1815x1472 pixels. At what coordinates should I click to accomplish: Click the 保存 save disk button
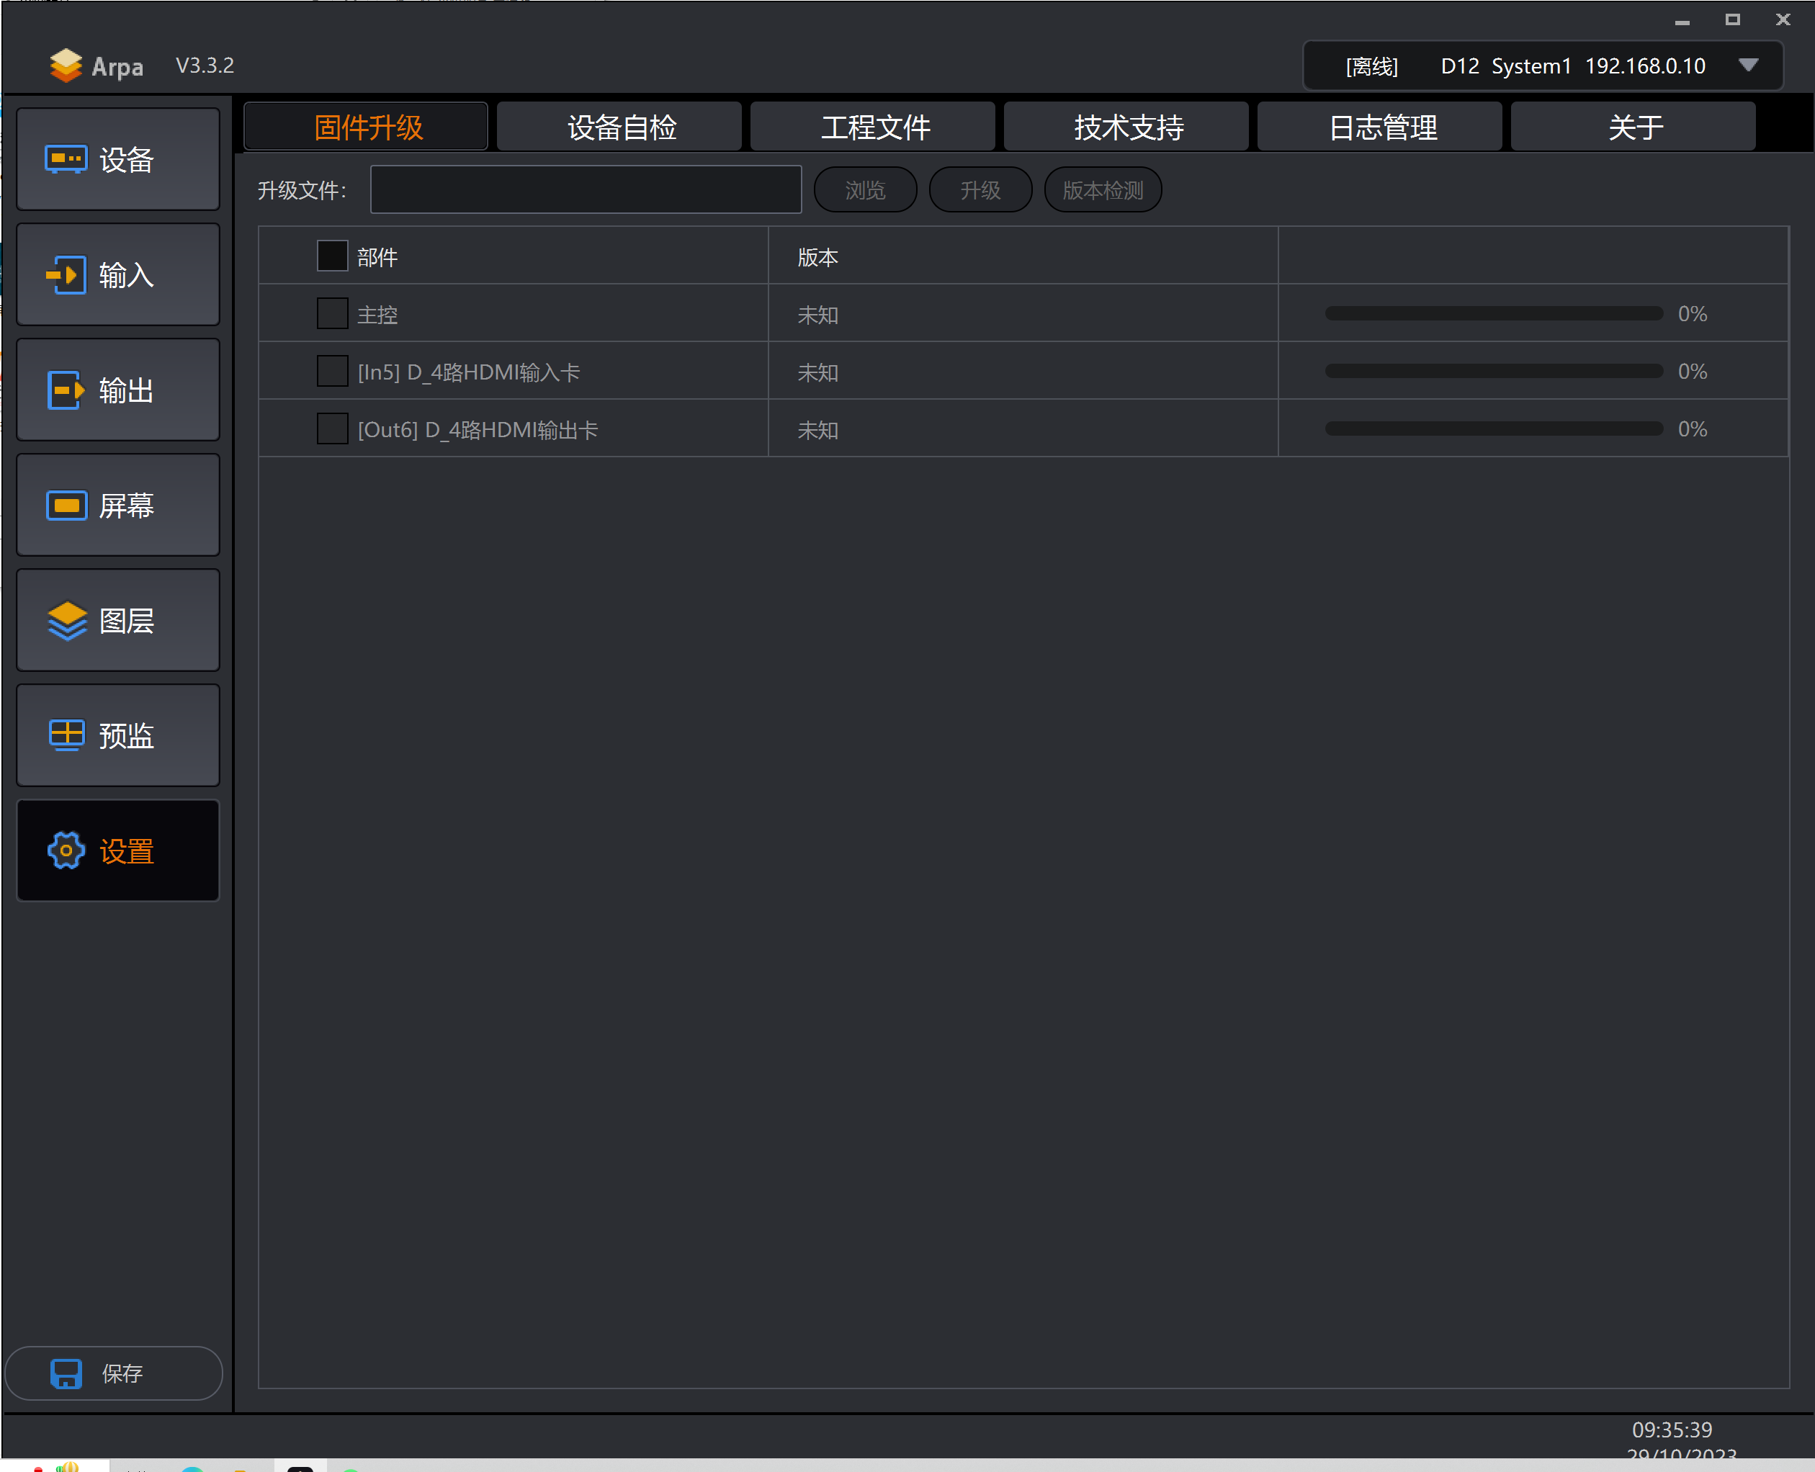[x=114, y=1373]
